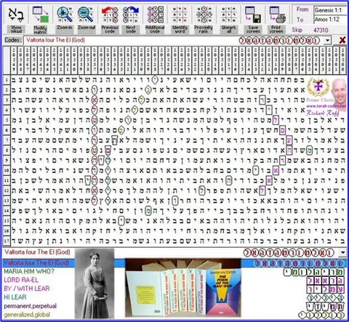
Task: Click the Additional code icon
Action: [155, 15]
